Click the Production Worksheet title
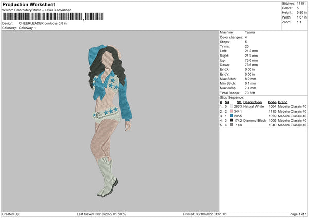 click(x=28, y=4)
